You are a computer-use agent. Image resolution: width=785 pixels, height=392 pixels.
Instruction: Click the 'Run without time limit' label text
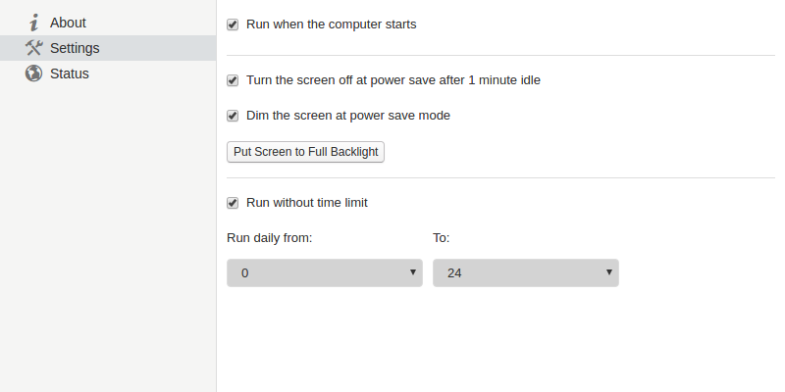coord(307,203)
